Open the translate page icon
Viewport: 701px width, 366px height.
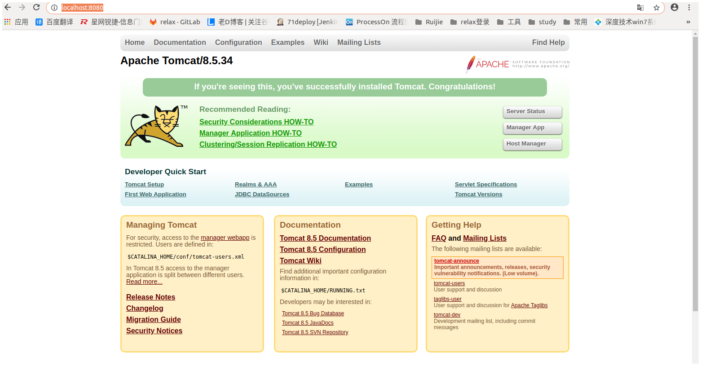click(x=640, y=8)
